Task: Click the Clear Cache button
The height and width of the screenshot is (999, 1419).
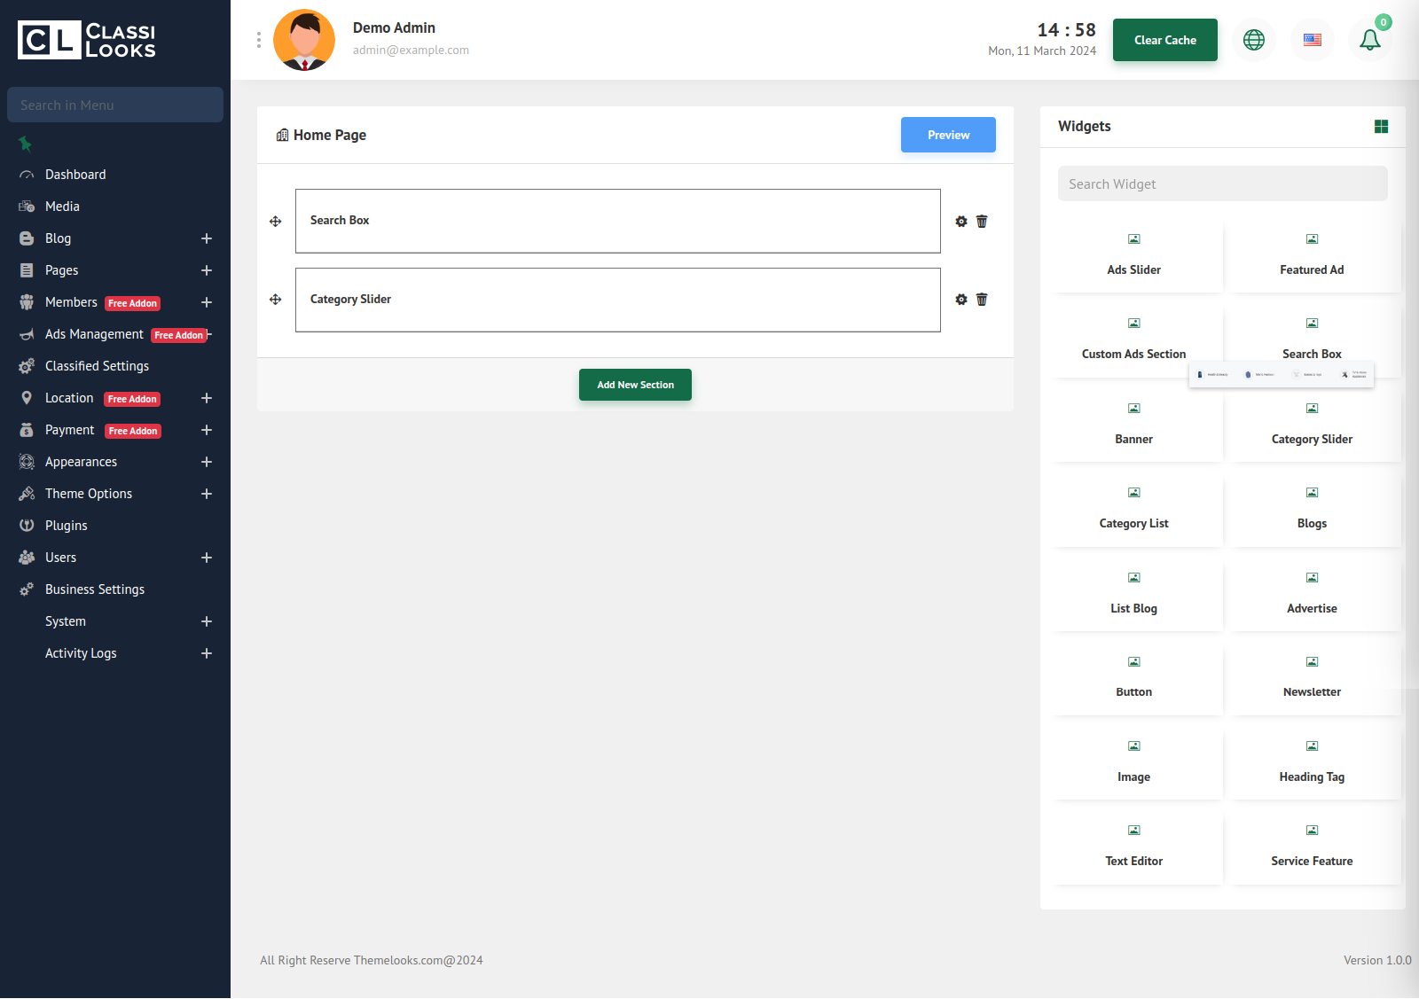Action: [1164, 40]
